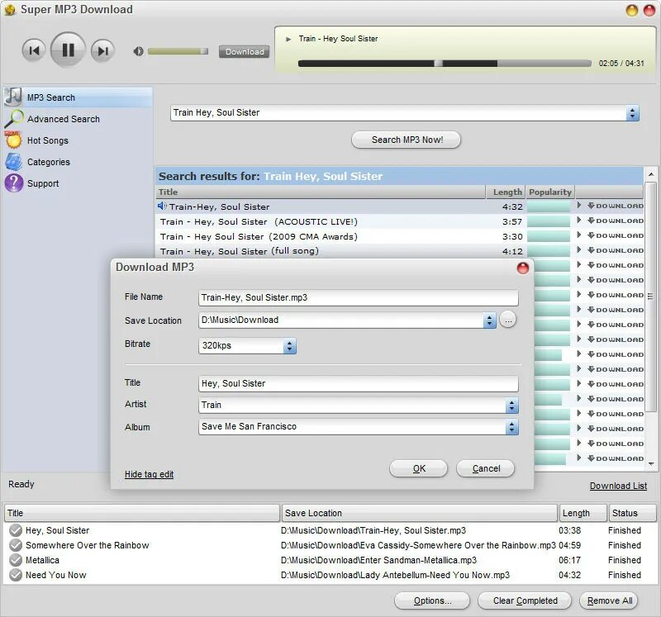Click checkmark icon for Need You Now

point(16,574)
